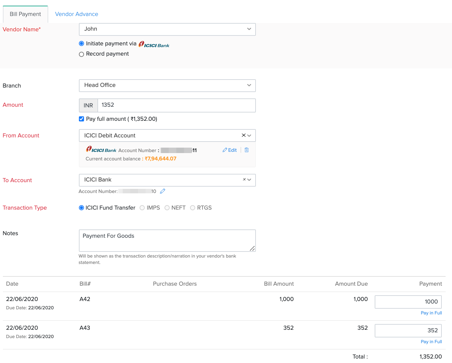Select the Record payment option

pyautogui.click(x=81, y=54)
